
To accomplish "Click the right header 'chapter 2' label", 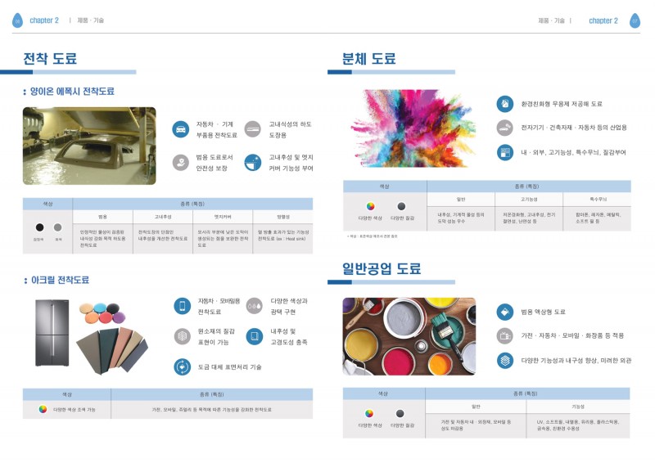I will click(603, 20).
